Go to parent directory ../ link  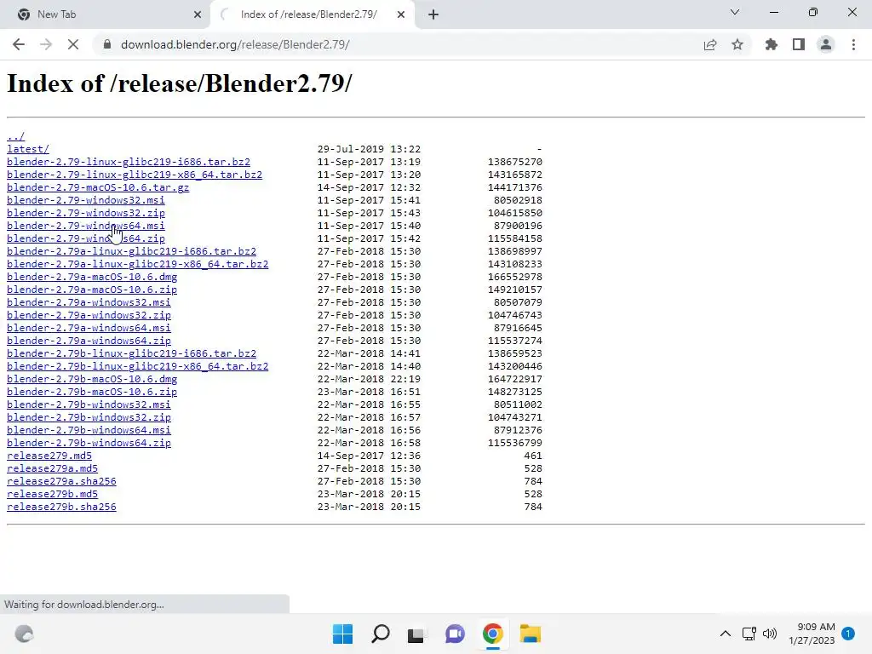click(15, 136)
